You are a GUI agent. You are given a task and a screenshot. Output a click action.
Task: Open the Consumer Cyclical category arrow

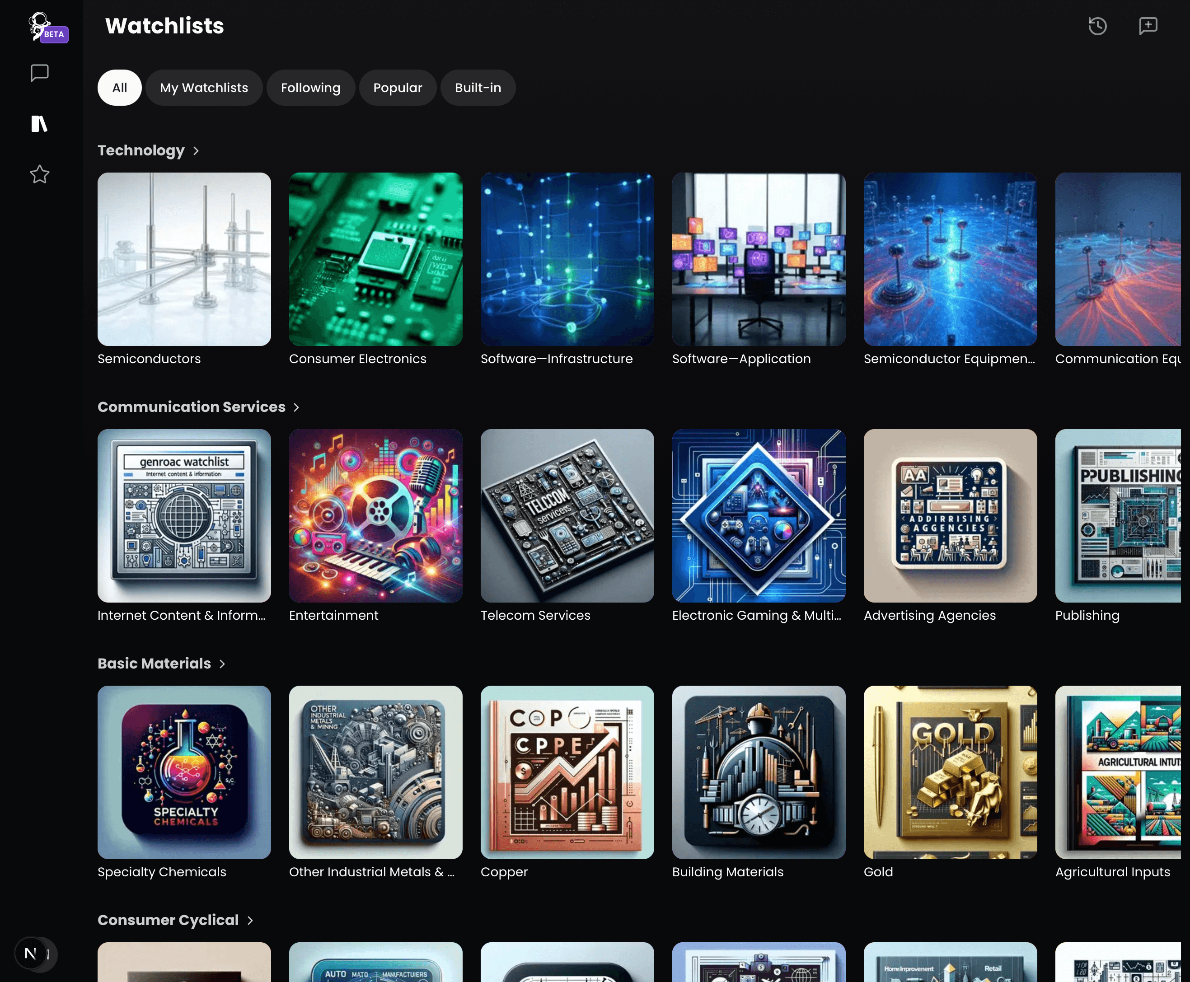pyautogui.click(x=250, y=920)
